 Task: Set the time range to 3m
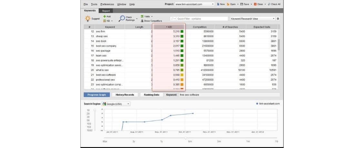click(219, 141)
